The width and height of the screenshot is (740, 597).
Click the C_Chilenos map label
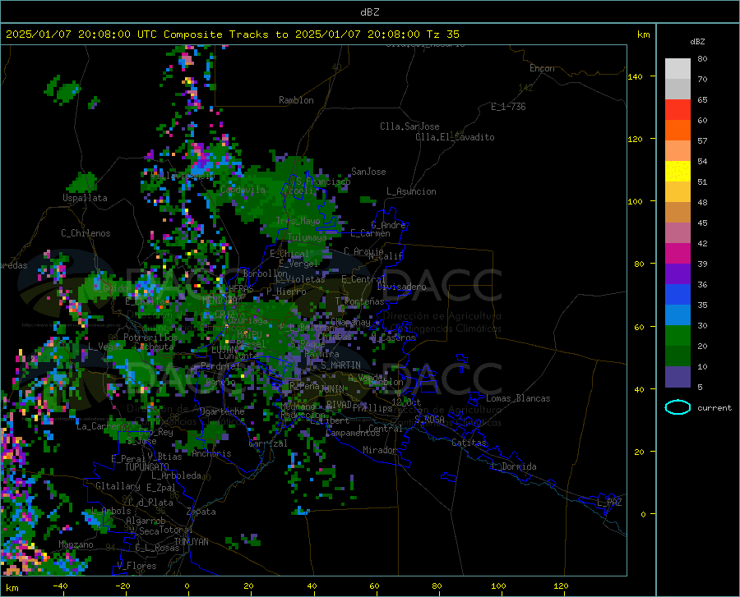click(86, 233)
